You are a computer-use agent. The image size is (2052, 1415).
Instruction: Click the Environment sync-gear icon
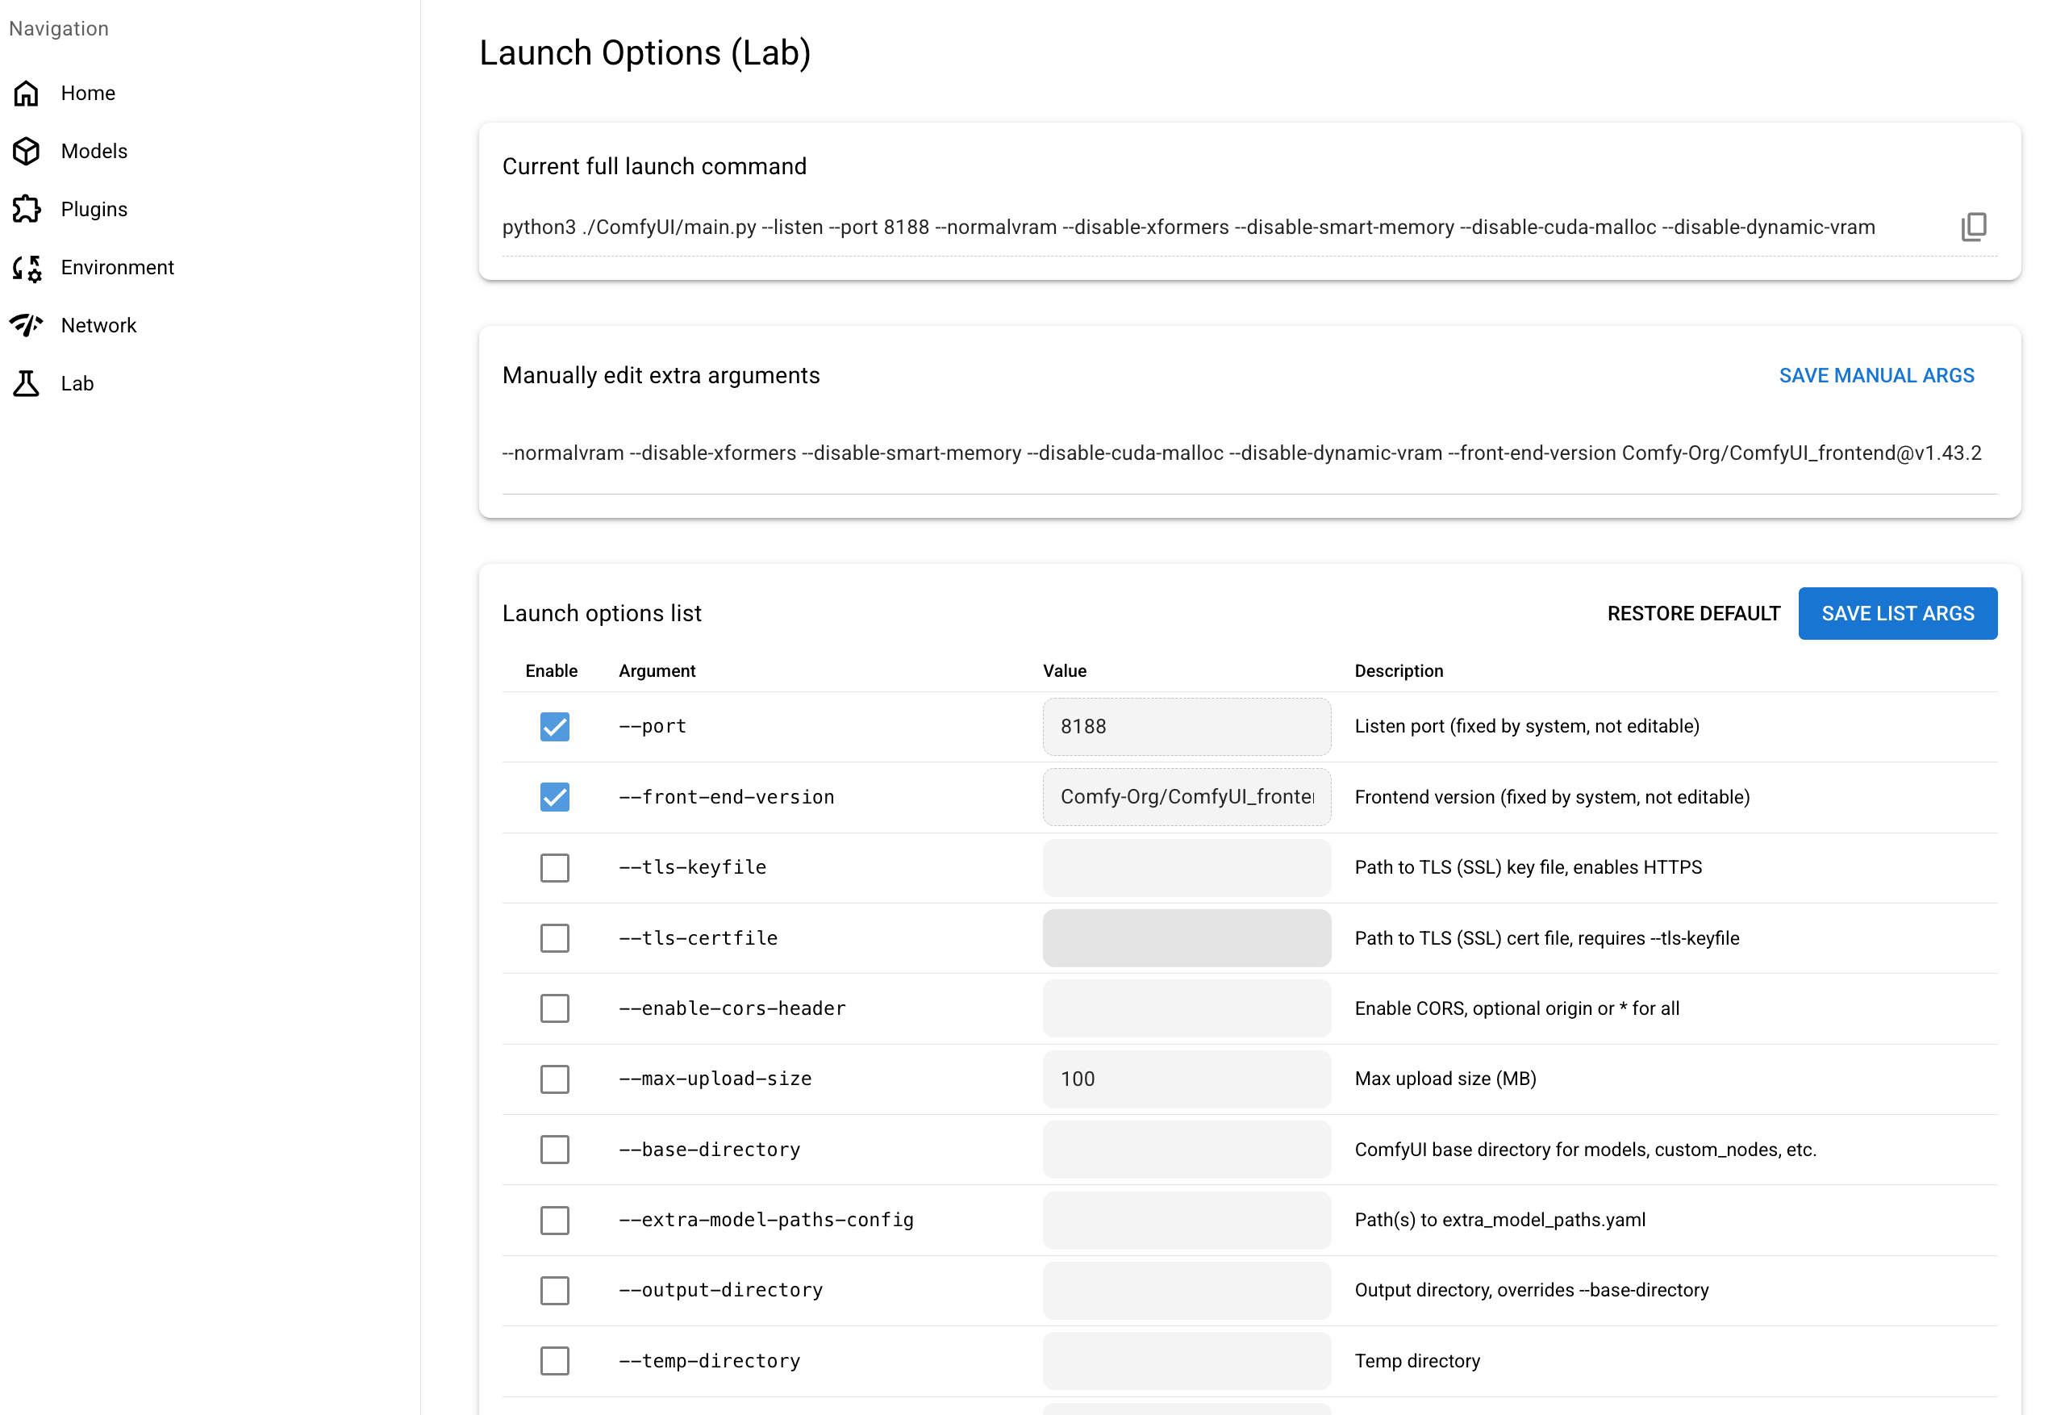(27, 268)
